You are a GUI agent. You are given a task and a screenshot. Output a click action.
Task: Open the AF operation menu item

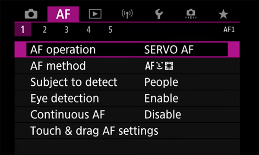point(127,50)
